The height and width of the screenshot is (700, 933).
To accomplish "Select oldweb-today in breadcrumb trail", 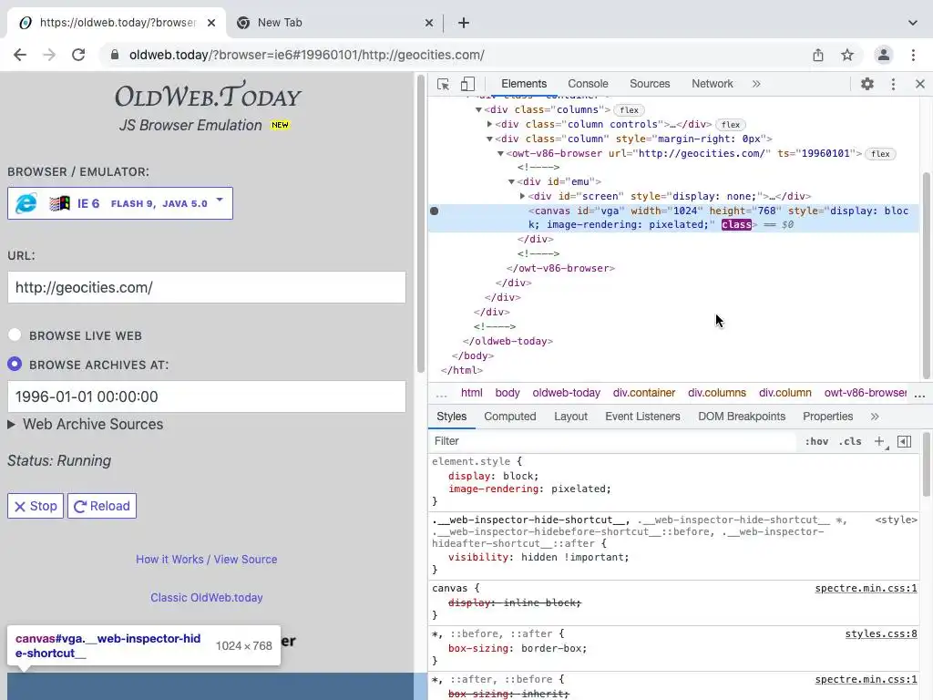I will point(567,393).
